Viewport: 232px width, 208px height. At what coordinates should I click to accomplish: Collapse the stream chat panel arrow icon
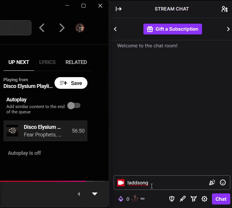pyautogui.click(x=119, y=9)
